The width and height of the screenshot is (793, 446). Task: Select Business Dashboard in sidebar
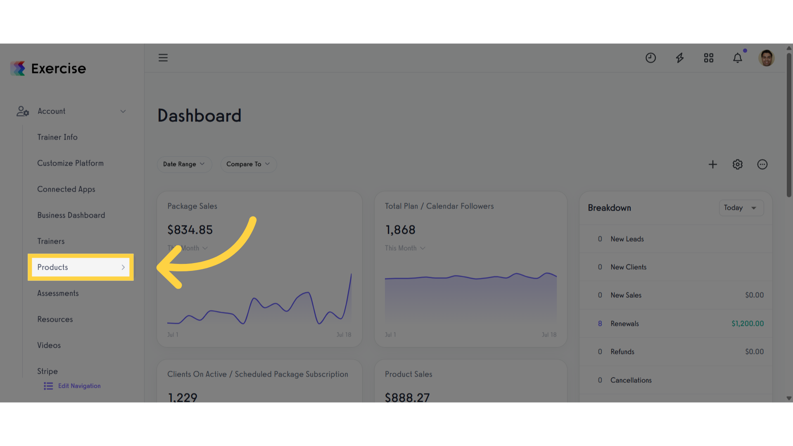tap(71, 215)
